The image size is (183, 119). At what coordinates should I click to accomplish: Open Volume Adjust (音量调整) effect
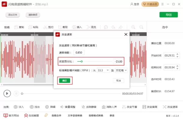(68, 107)
